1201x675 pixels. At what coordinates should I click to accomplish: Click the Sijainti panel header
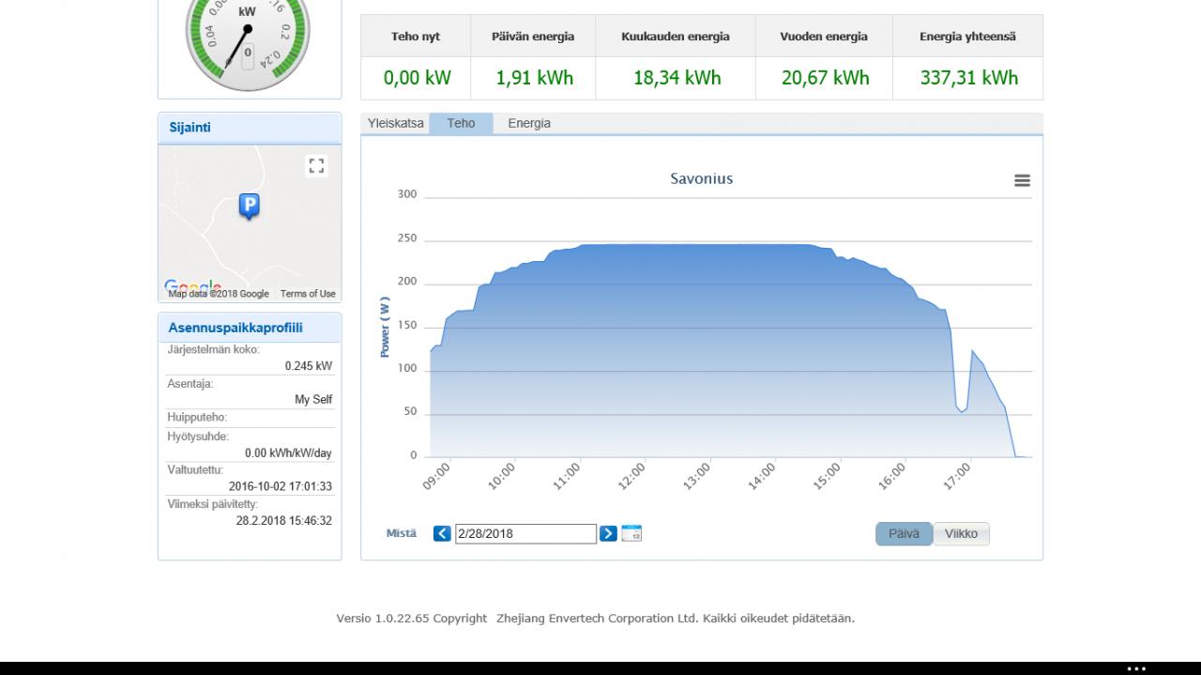(250, 128)
